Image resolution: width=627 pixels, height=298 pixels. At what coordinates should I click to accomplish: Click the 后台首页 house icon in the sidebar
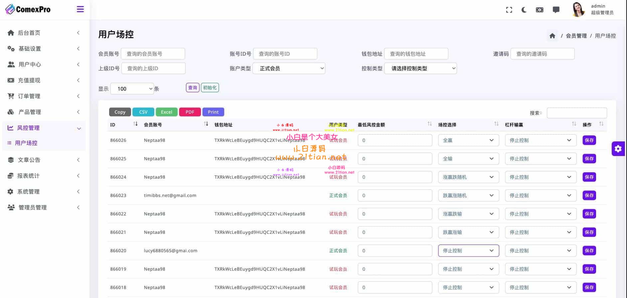[11, 33]
